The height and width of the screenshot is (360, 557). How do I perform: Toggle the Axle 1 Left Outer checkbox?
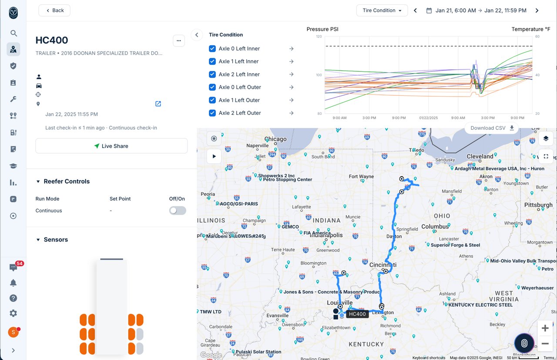[x=212, y=100]
